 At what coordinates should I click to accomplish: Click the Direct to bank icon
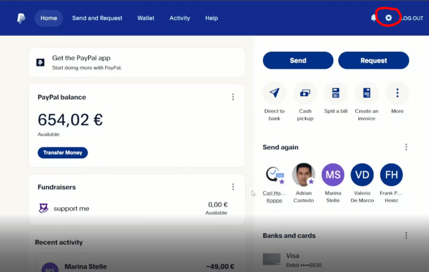(274, 93)
